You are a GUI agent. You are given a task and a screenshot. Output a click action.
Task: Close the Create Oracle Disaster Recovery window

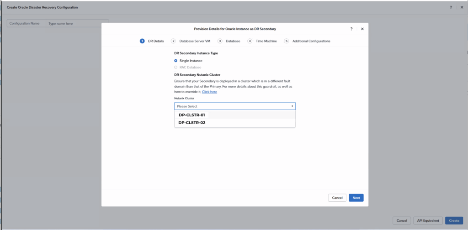[x=462, y=7]
